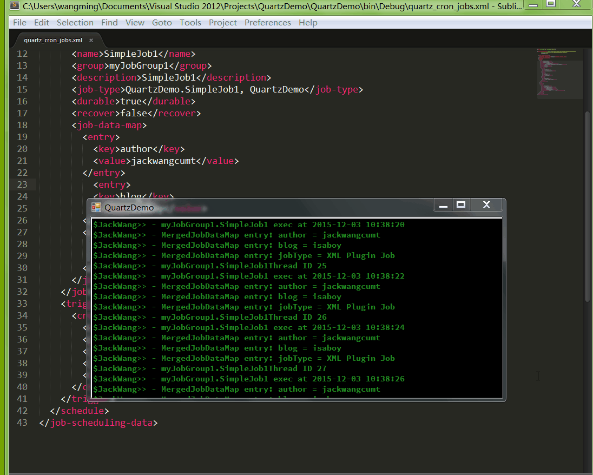Click console line 'SimpleJob1Thread ID 26'
593x475 pixels.
pos(210,317)
